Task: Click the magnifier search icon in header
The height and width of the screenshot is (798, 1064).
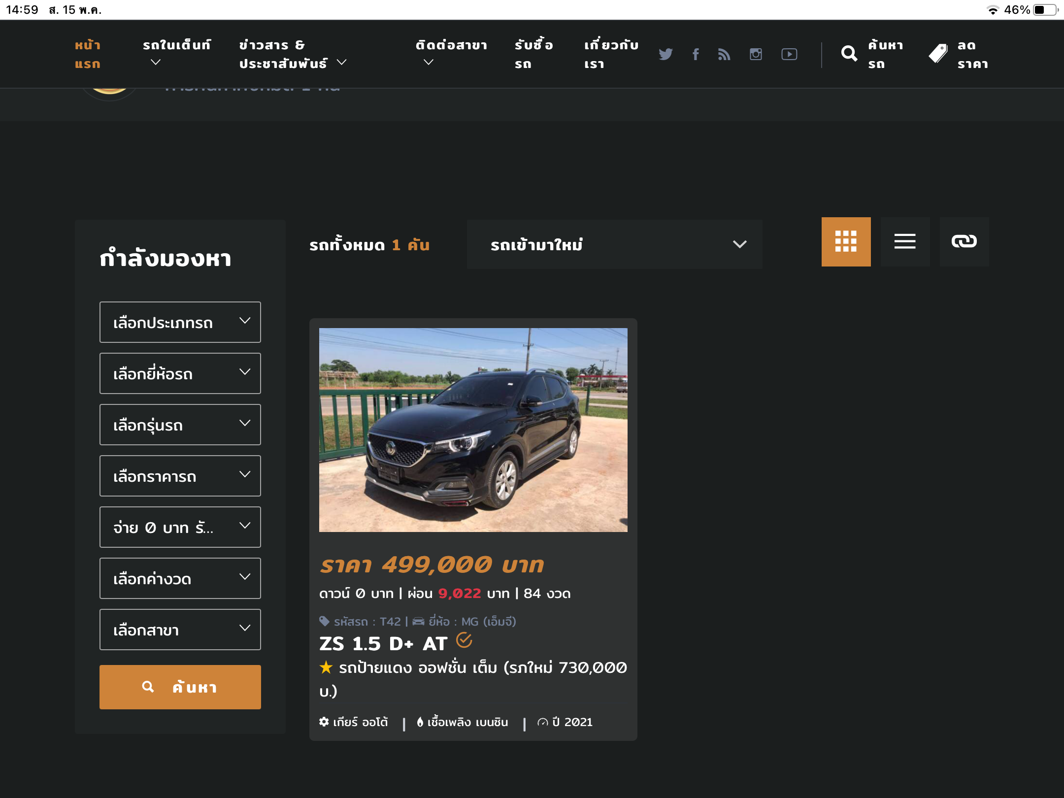Action: [849, 54]
